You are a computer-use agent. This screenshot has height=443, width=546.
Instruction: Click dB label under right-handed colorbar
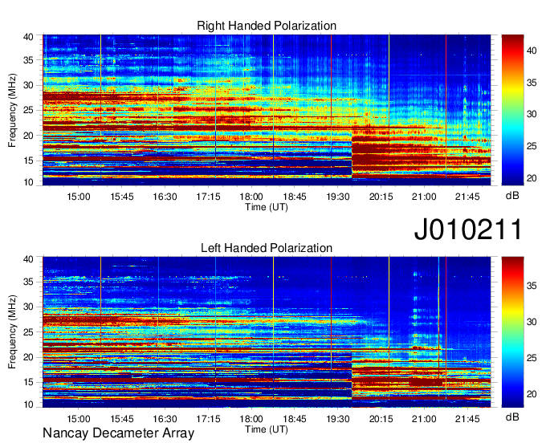[x=512, y=196]
